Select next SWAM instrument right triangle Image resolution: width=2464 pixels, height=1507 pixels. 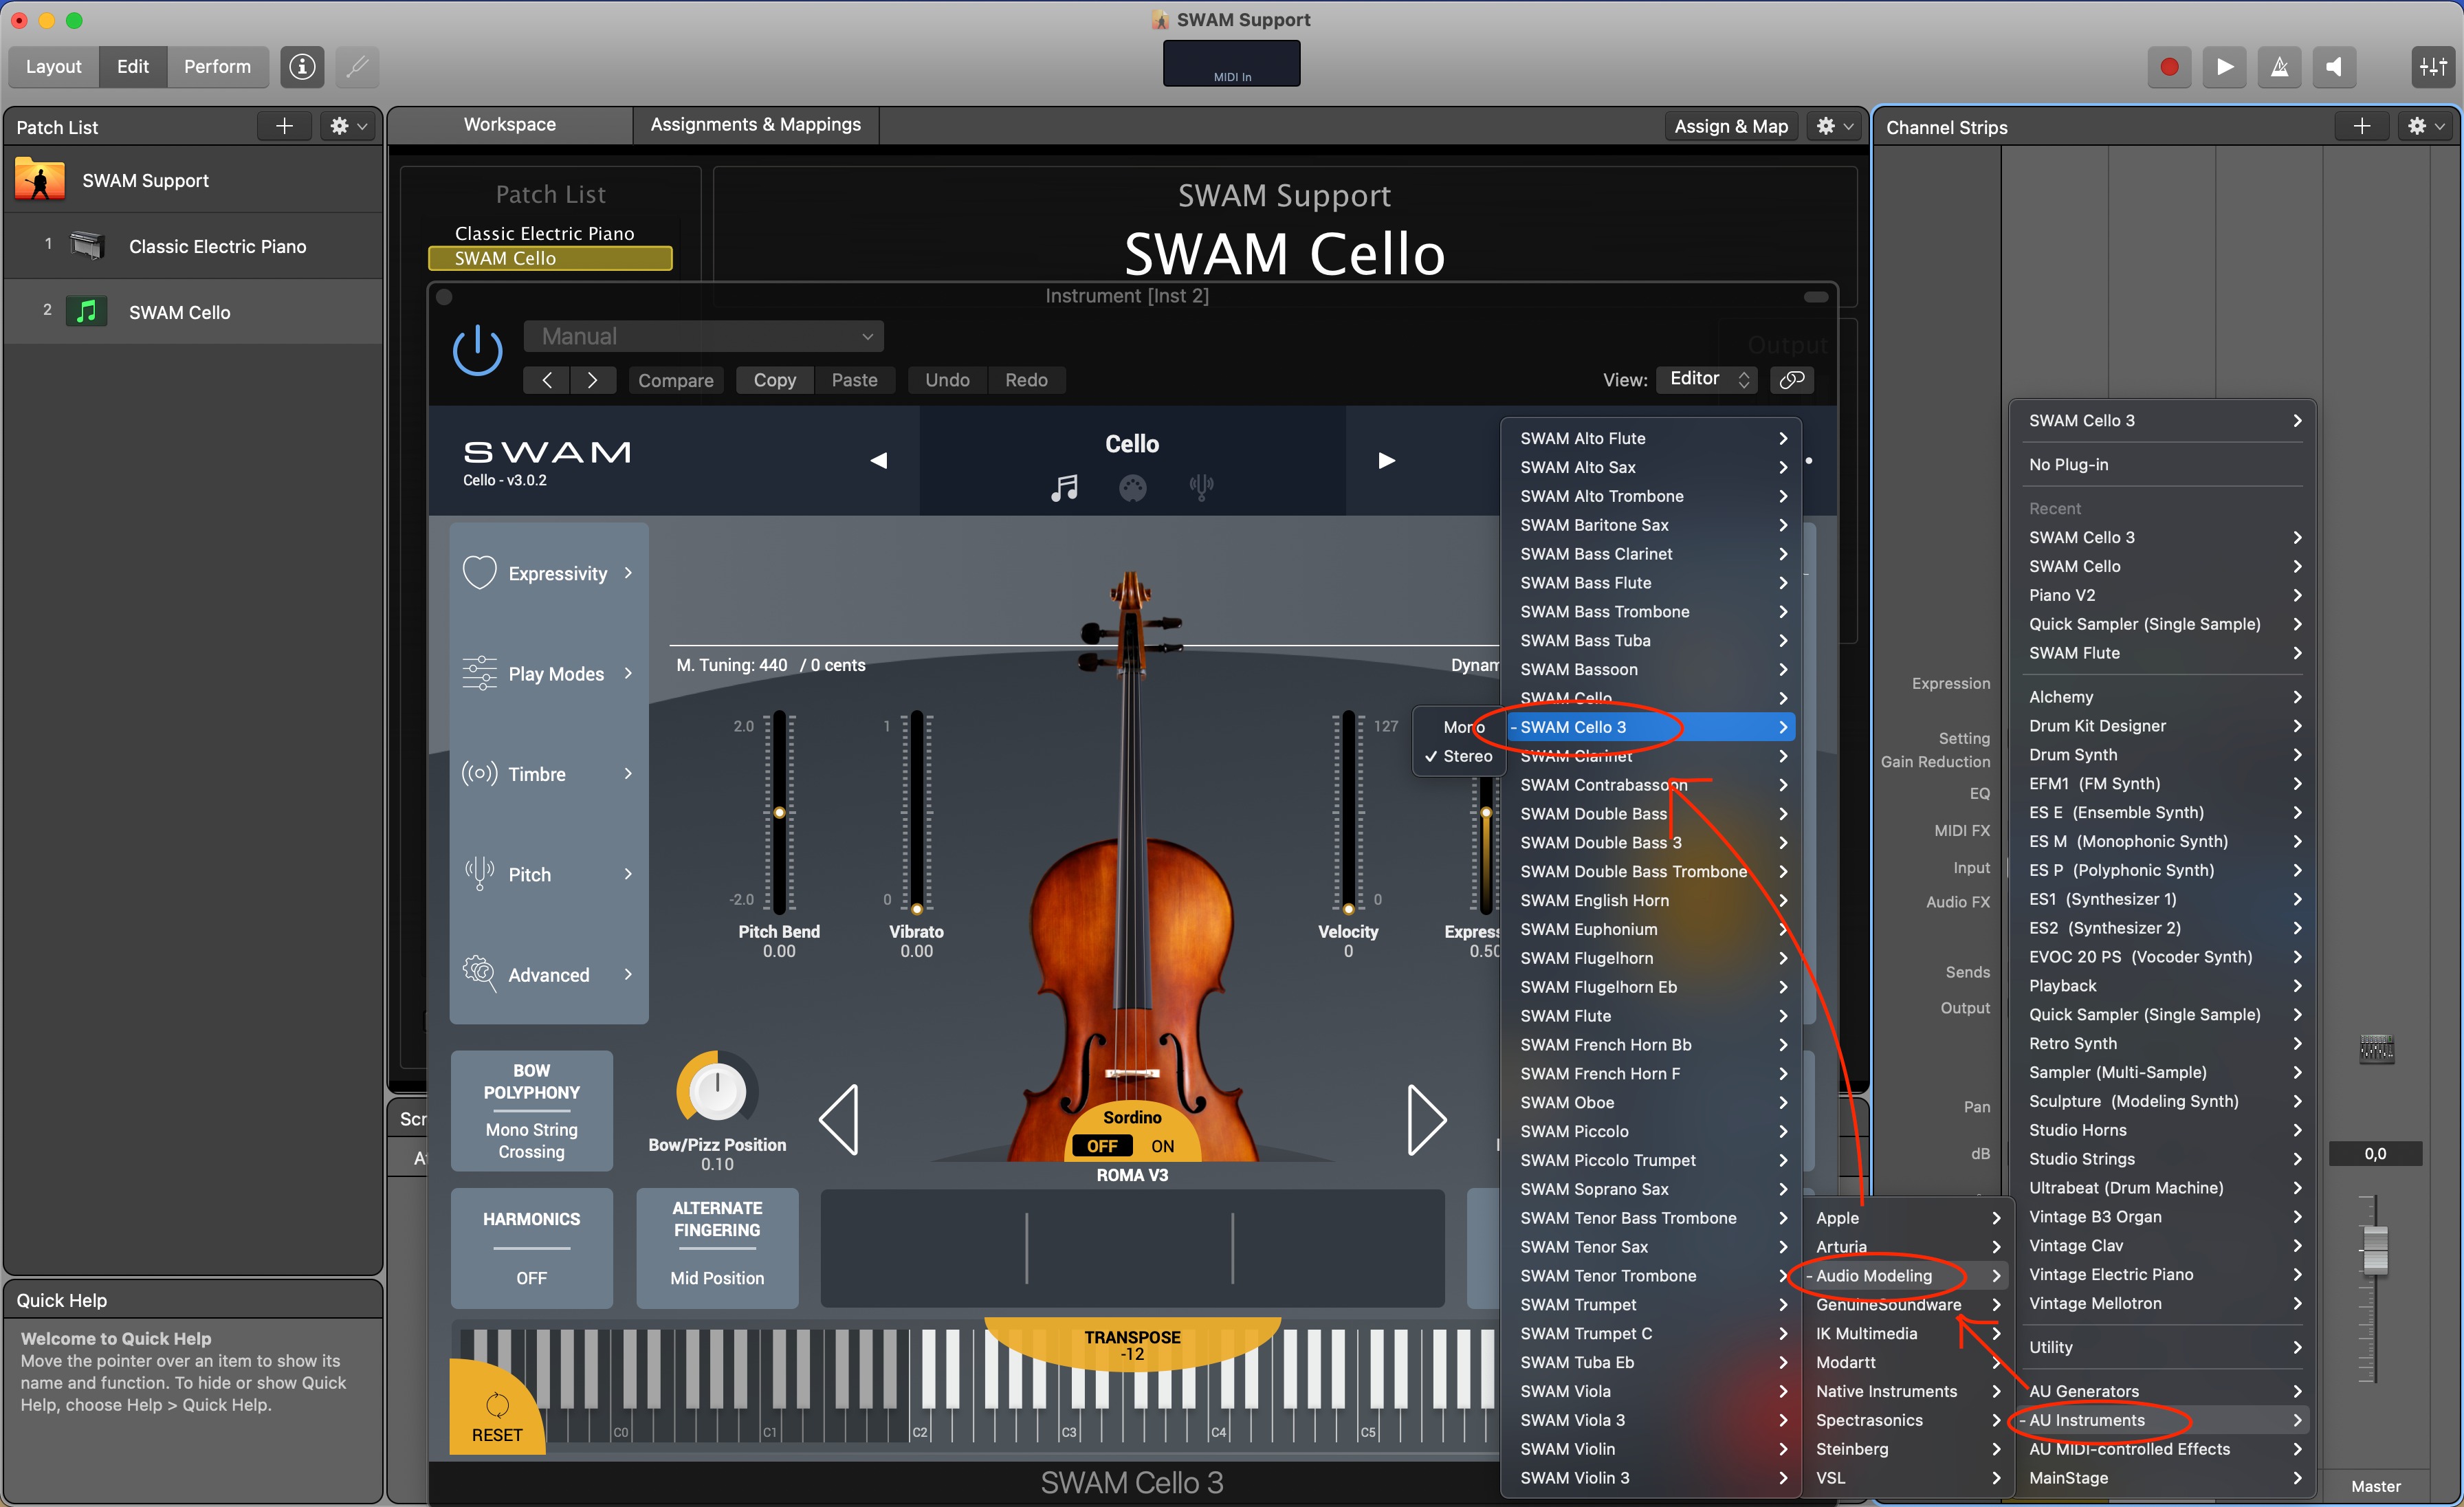click(x=1386, y=460)
